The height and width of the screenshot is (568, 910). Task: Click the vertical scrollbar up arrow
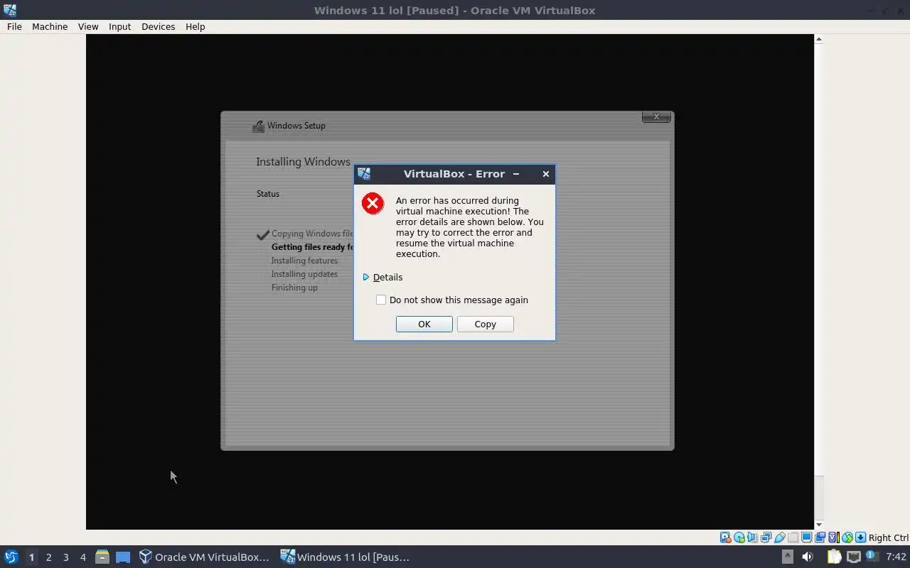(818, 39)
